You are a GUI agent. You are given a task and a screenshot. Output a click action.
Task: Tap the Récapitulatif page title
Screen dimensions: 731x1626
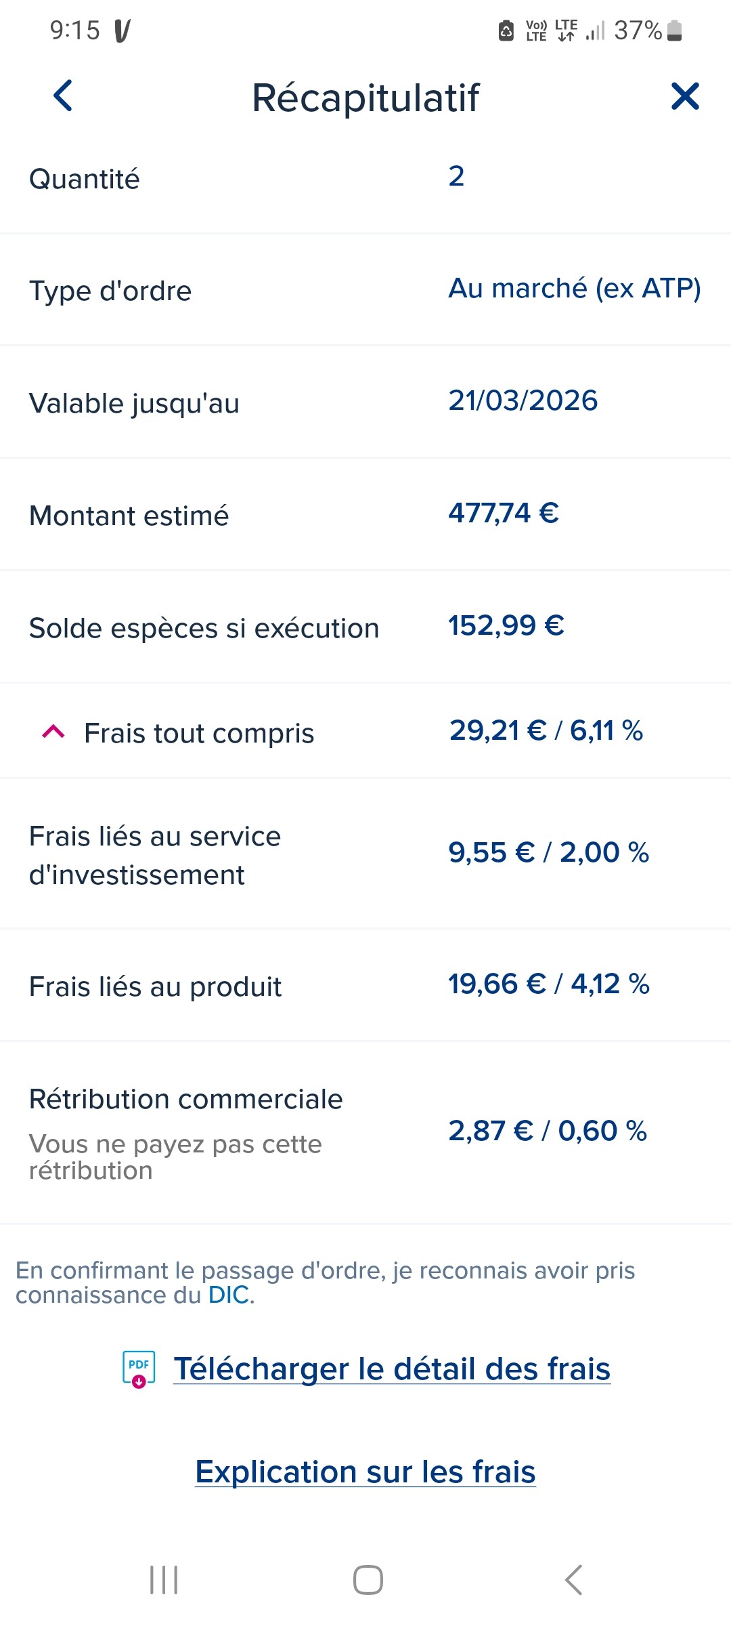click(365, 97)
